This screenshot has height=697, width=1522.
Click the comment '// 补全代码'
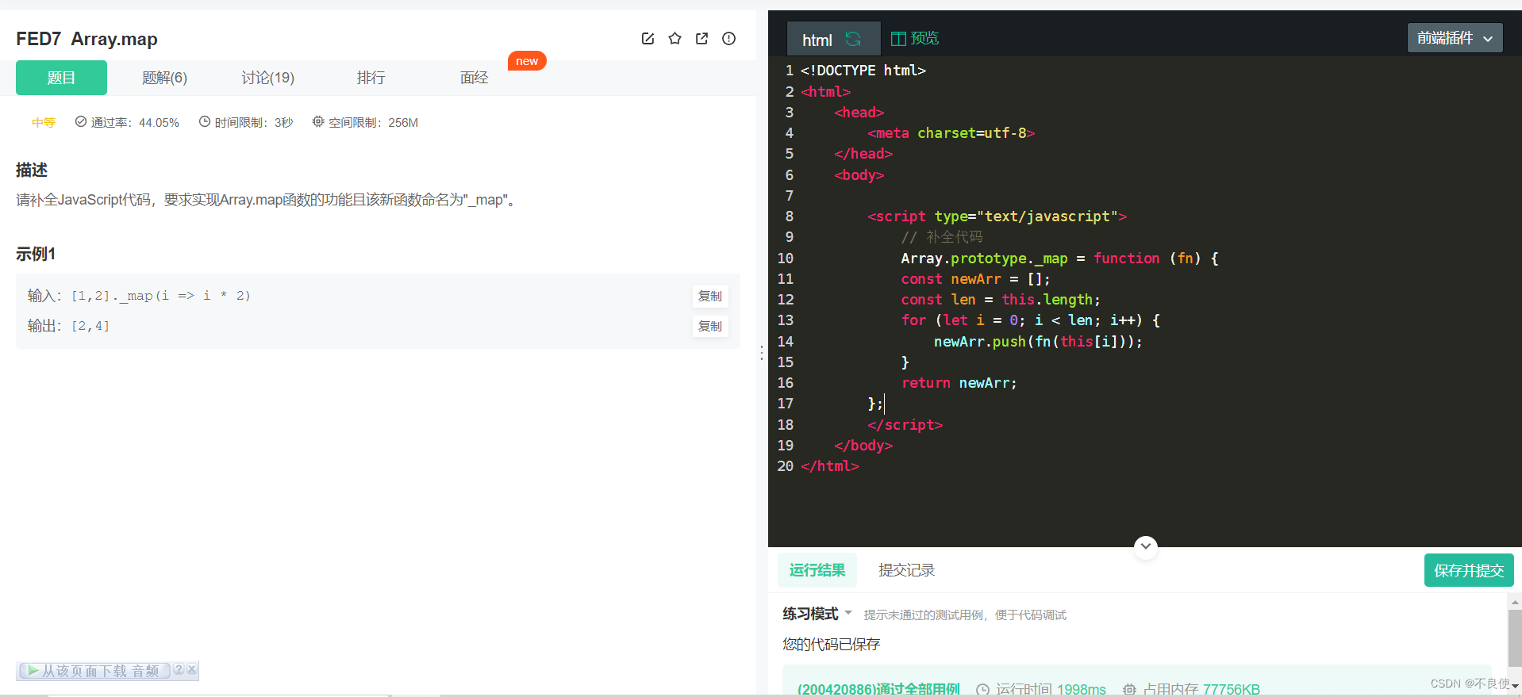point(941,237)
